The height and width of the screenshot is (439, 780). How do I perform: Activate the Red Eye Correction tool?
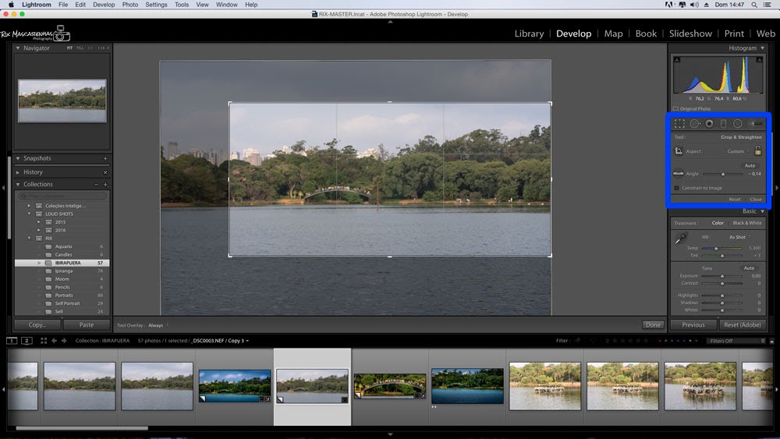pos(709,123)
